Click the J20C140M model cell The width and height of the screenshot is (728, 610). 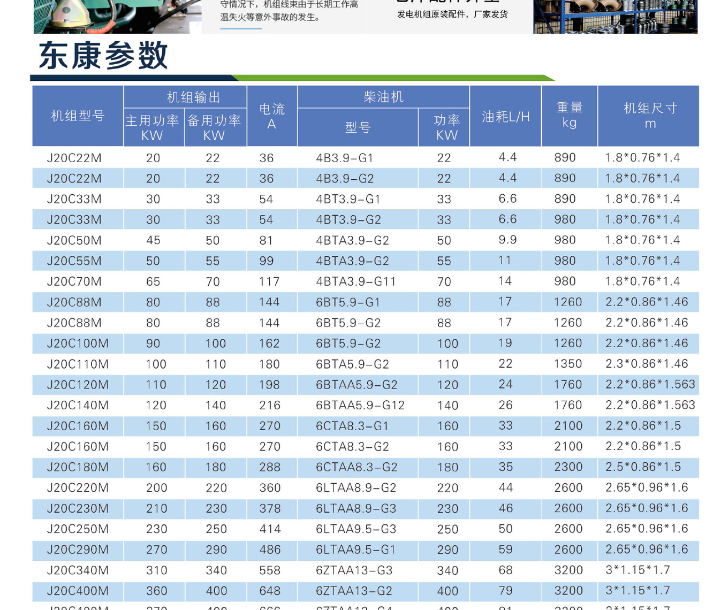coord(78,406)
